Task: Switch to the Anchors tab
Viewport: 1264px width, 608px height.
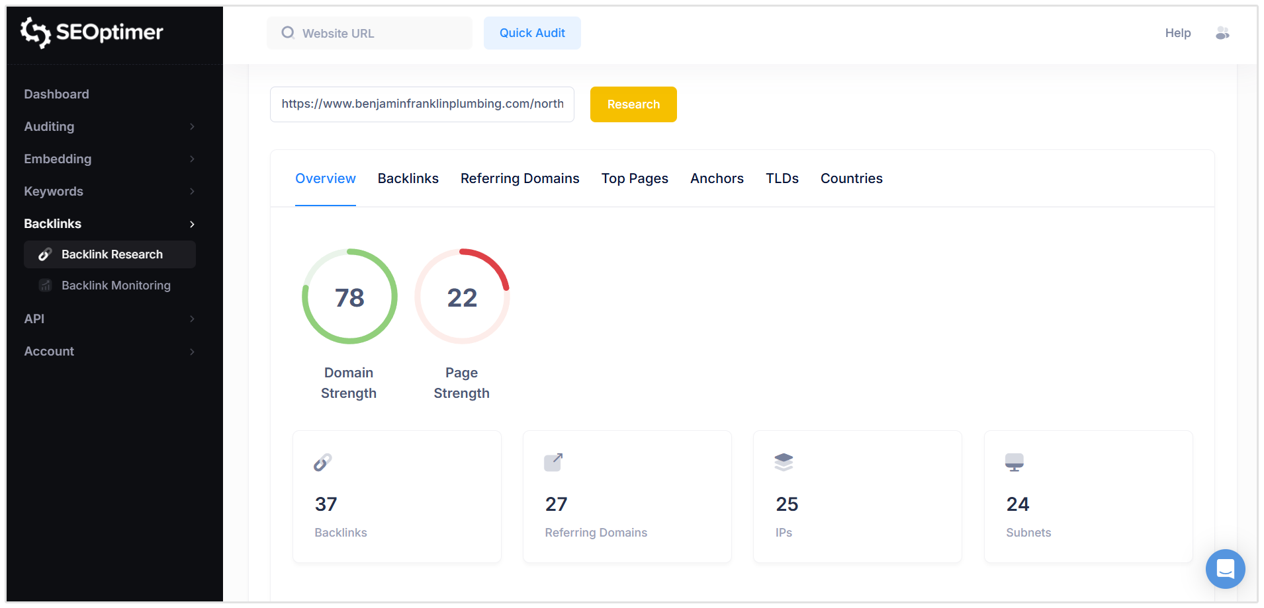Action: click(717, 178)
